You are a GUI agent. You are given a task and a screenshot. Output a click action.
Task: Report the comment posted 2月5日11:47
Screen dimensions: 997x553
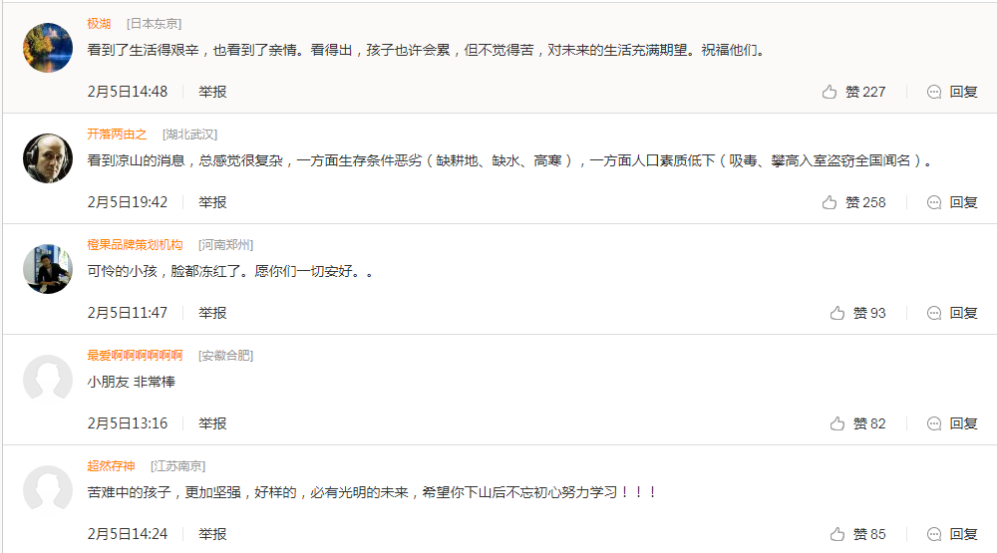tap(212, 313)
